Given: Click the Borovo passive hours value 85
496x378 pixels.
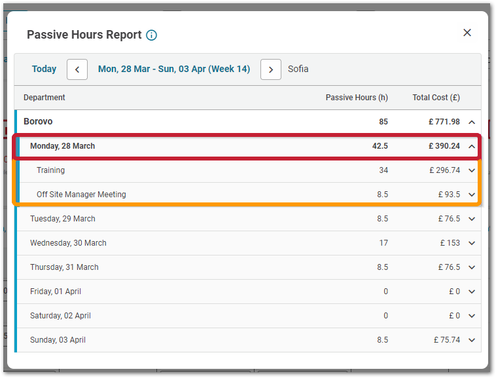Looking at the screenshot, I should point(383,122).
